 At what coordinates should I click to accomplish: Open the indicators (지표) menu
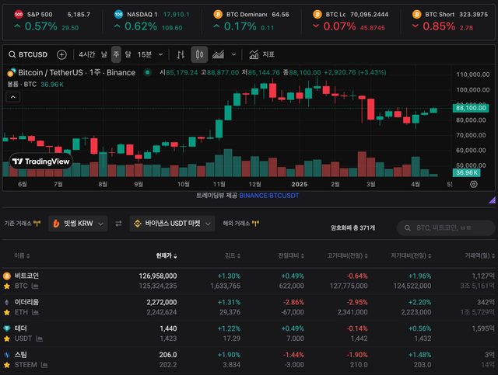(x=262, y=54)
